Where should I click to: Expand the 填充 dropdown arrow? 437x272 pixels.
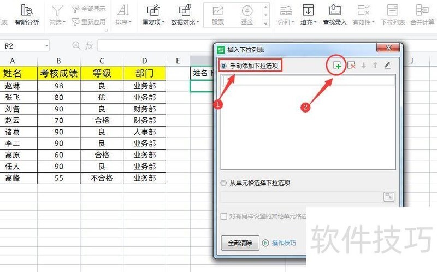pos(315,22)
